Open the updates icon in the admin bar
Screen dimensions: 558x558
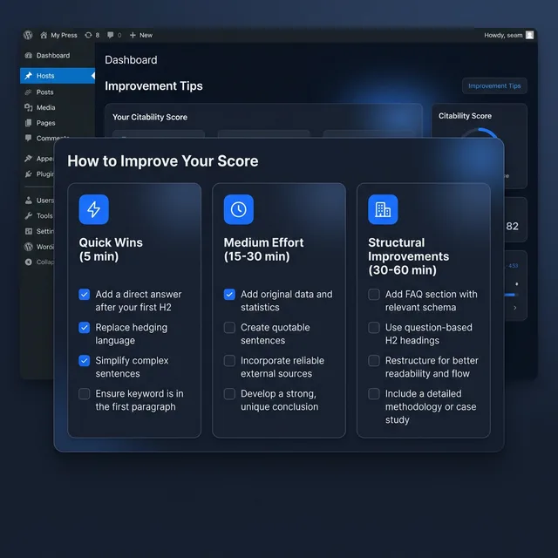tap(87, 35)
